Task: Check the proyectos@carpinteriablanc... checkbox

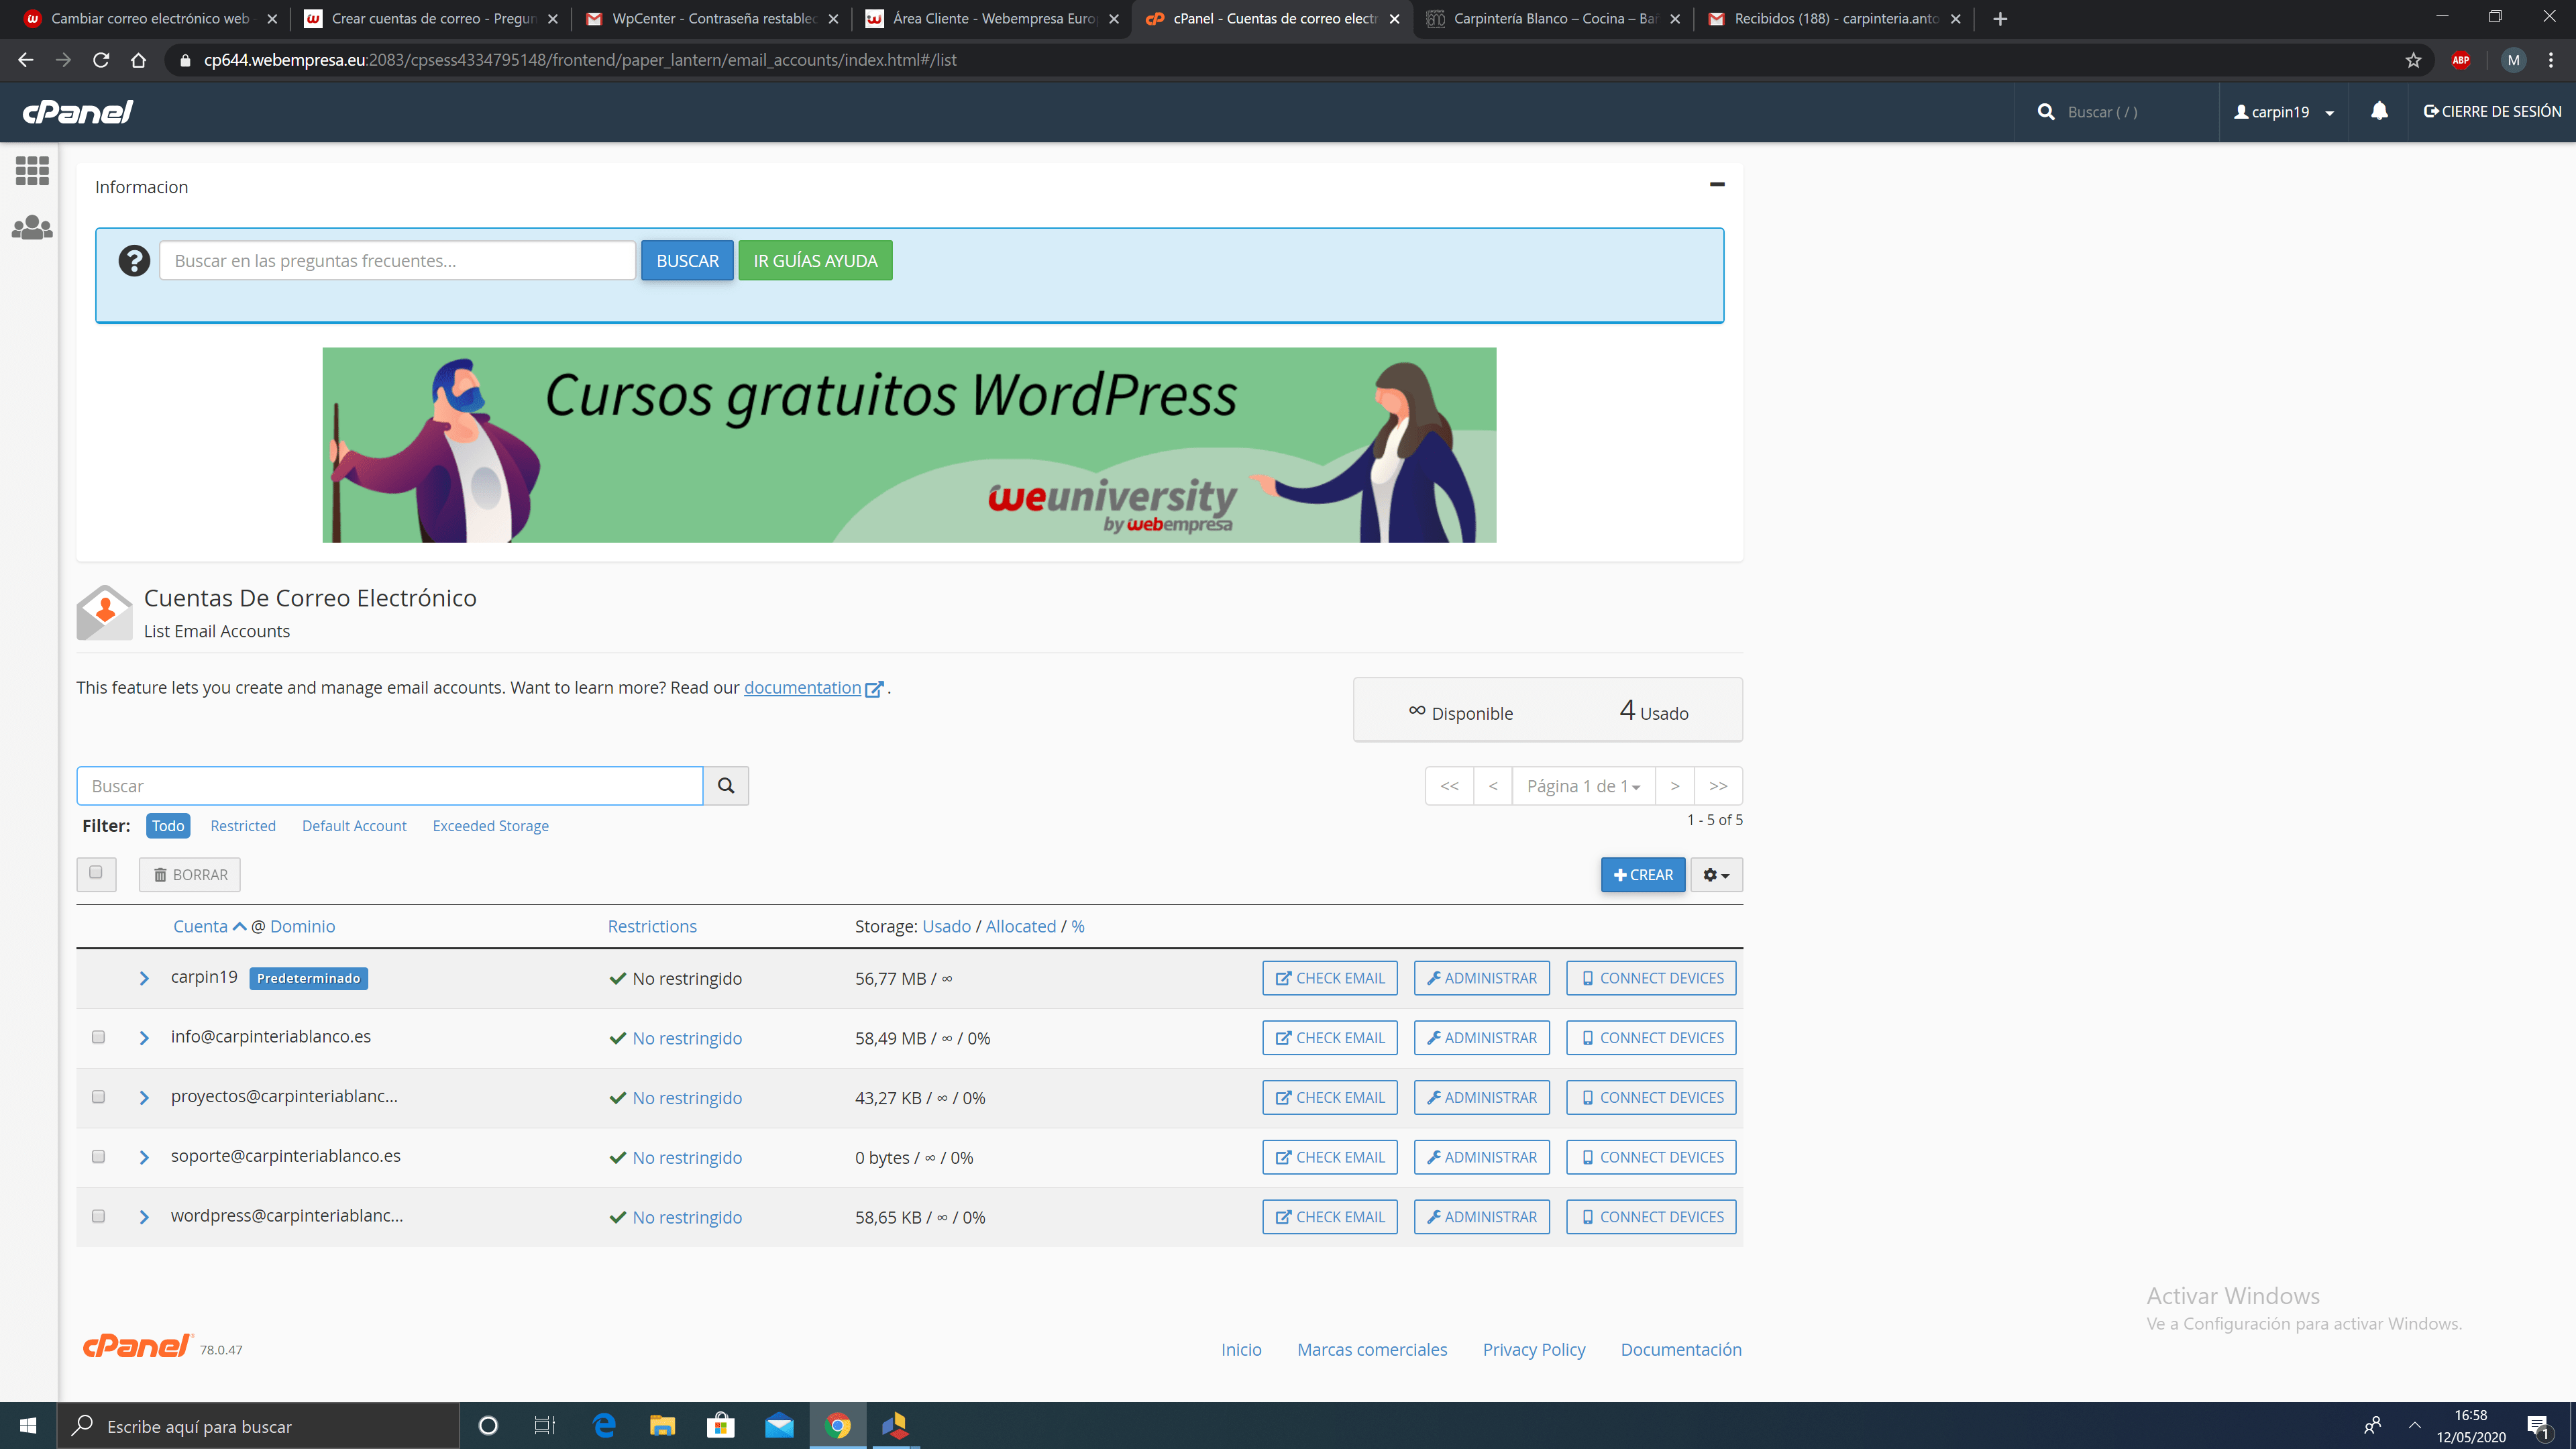Action: pyautogui.click(x=98, y=1097)
